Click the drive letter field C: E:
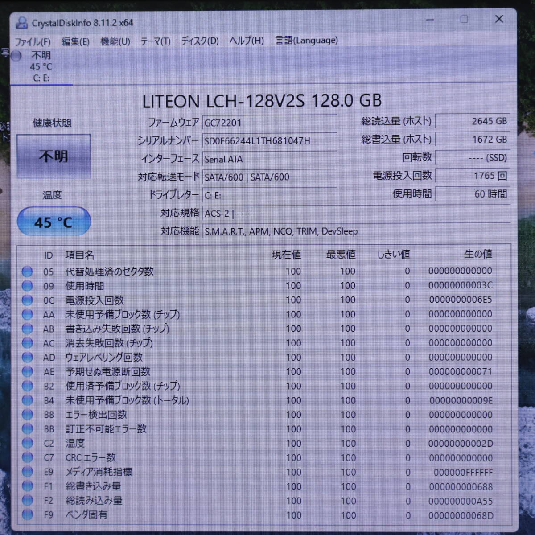The height and width of the screenshot is (535, 535). point(270,195)
